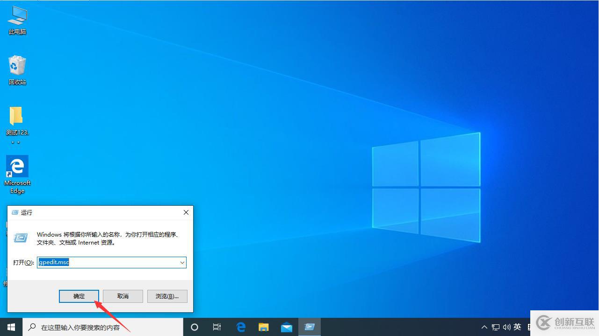Show hidden system tray icons

[x=484, y=327]
